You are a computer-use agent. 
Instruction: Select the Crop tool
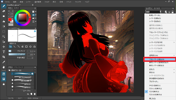click(x=4, y=57)
